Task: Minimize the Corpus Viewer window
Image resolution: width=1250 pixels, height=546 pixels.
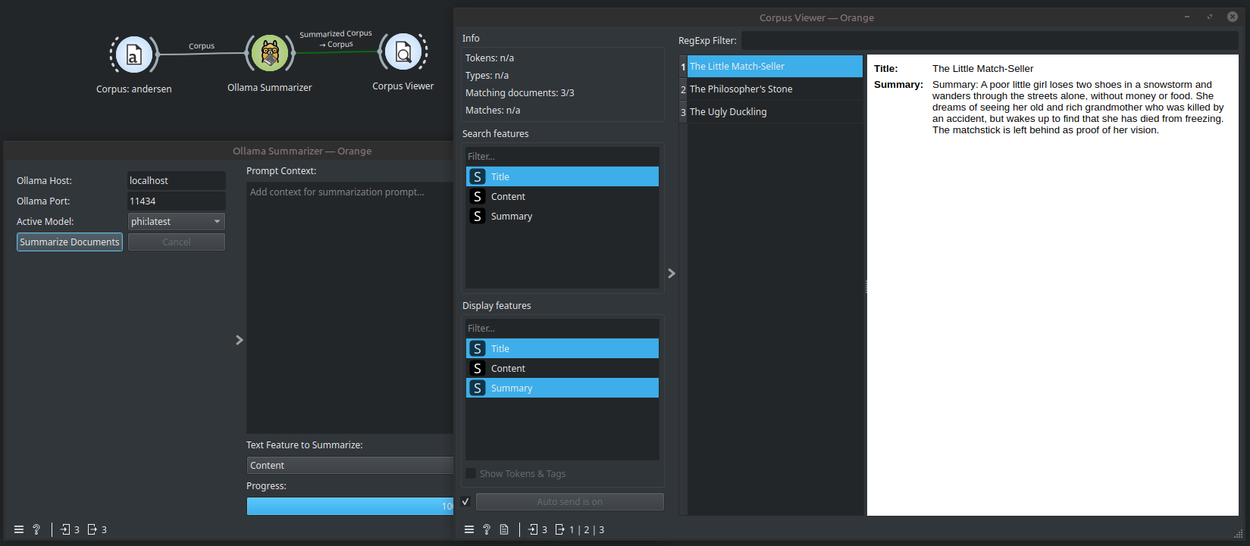Action: coord(1187,17)
